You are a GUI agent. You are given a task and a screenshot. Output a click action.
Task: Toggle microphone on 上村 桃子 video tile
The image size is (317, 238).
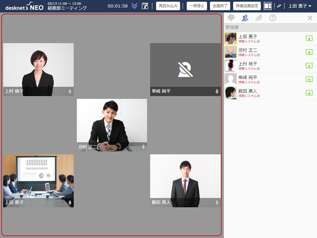[x=70, y=92]
